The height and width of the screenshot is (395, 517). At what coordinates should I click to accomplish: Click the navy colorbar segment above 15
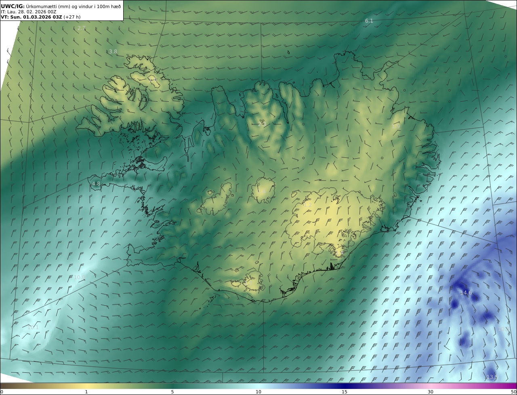(345, 386)
